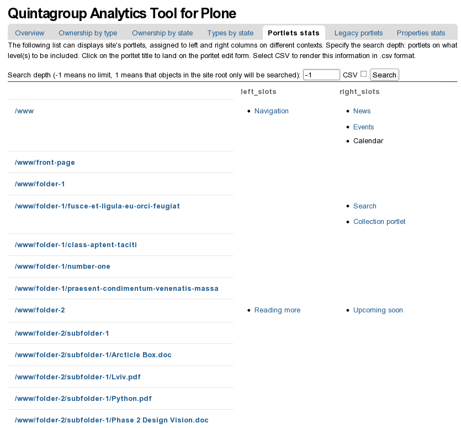Open the /www/front-page path link
The width and height of the screenshot is (461, 428).
(x=45, y=163)
